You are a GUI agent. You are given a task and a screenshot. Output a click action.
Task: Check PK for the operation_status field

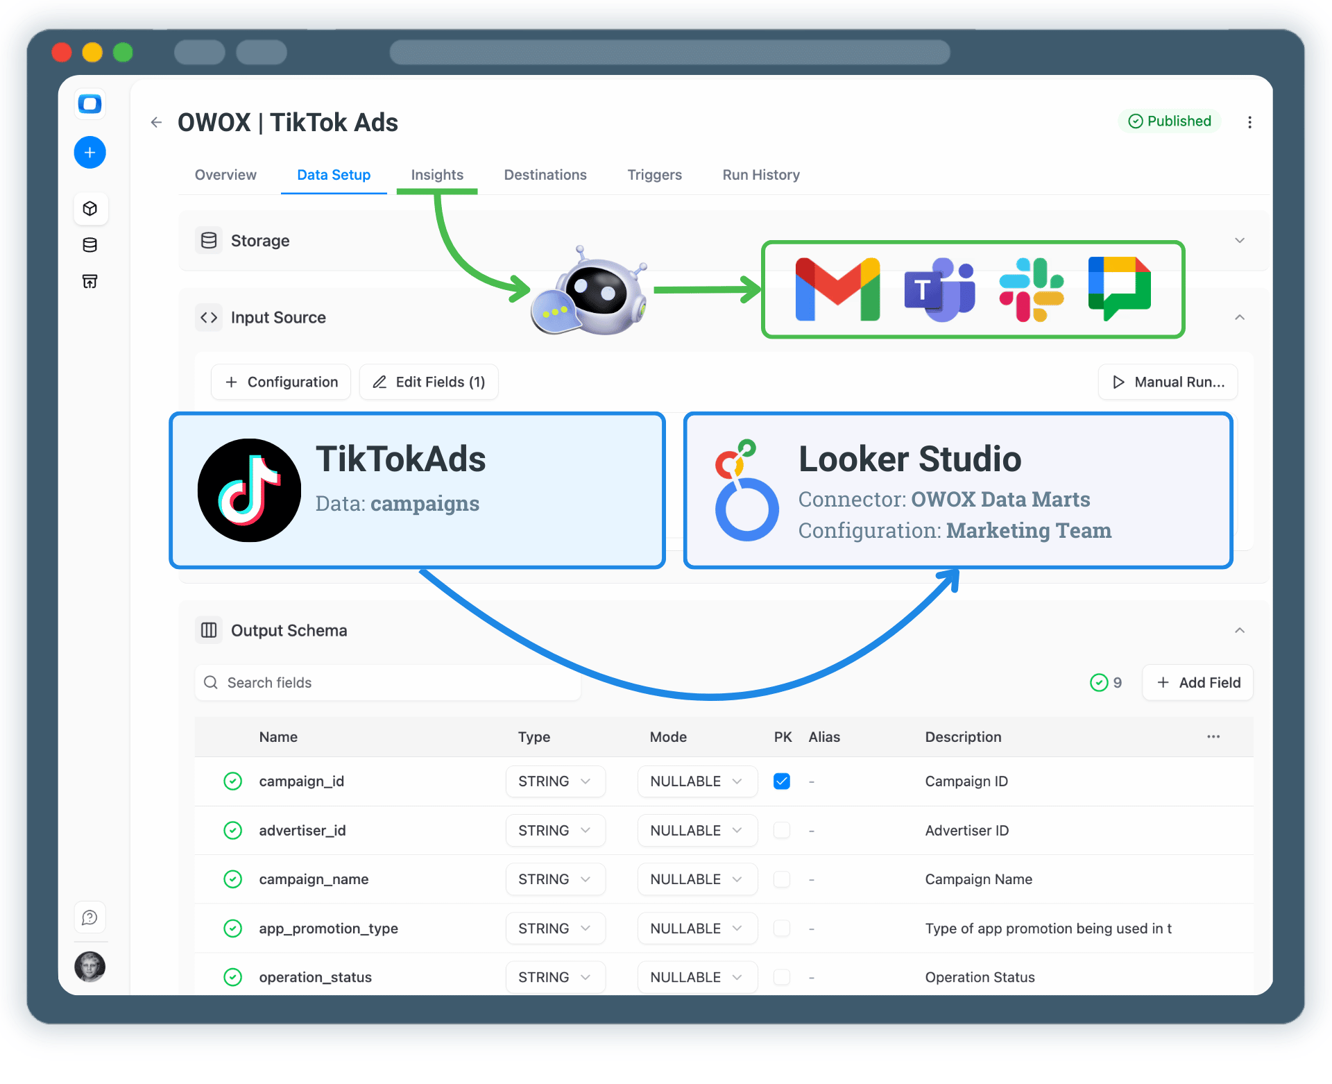782,976
